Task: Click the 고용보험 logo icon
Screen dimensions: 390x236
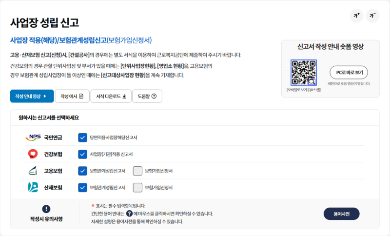Action: [33, 171]
